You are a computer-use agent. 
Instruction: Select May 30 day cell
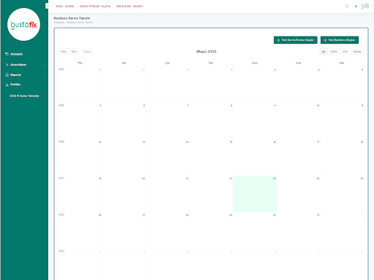tap(255, 230)
